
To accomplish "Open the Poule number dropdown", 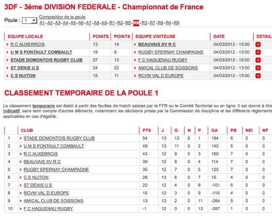I will point(29,21).
